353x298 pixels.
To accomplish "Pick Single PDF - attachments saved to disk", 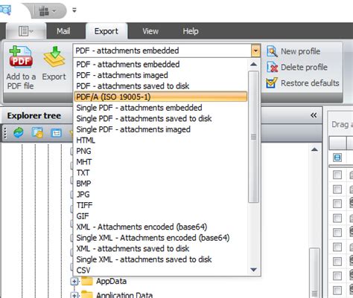I will (x=160, y=118).
